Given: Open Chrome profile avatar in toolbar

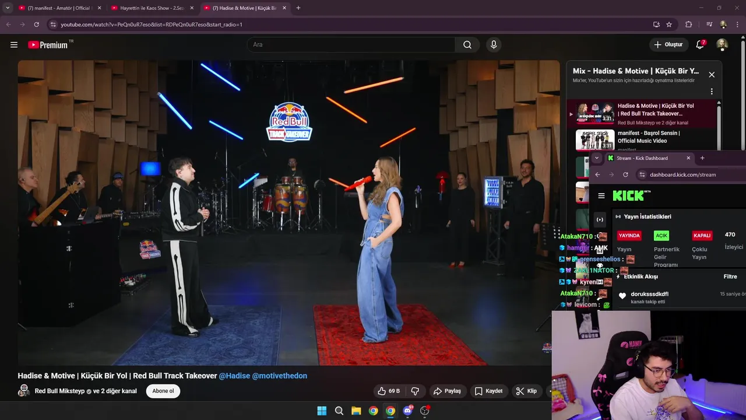Looking at the screenshot, I should (x=723, y=24).
